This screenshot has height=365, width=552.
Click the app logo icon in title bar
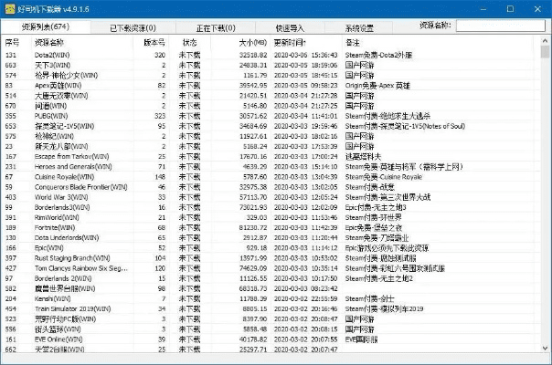click(x=10, y=9)
